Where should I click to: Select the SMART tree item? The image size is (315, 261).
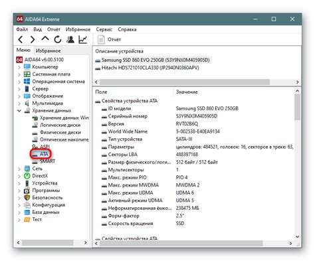[x=47, y=161]
